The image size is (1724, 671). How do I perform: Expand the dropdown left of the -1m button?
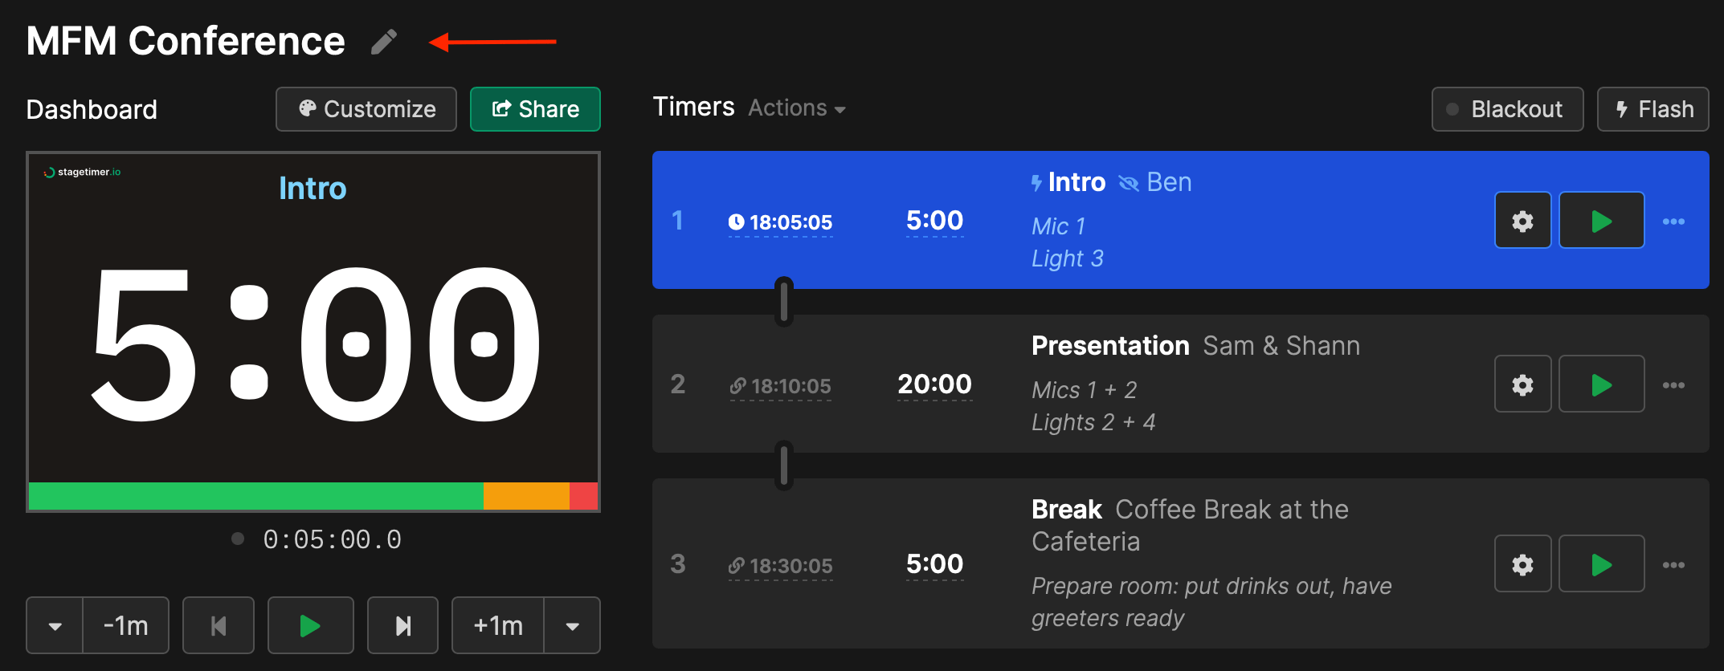[x=54, y=625]
